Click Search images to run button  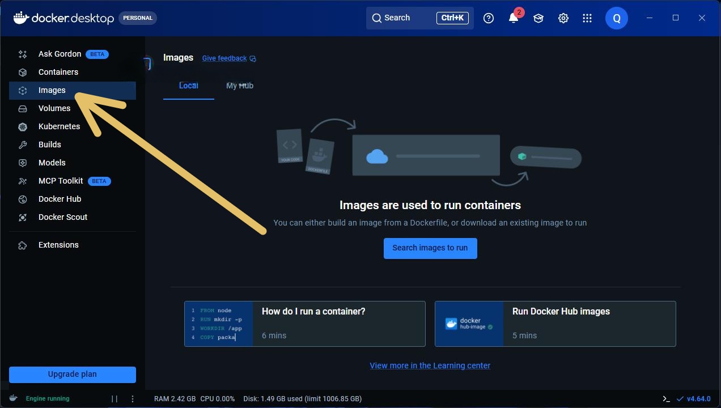430,248
